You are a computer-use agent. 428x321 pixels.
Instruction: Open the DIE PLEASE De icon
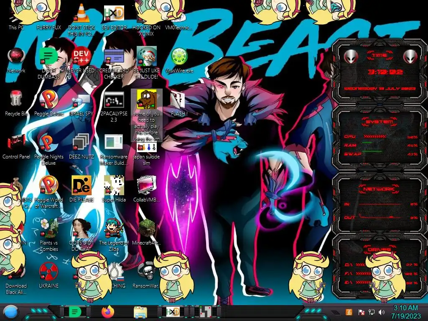tap(81, 185)
